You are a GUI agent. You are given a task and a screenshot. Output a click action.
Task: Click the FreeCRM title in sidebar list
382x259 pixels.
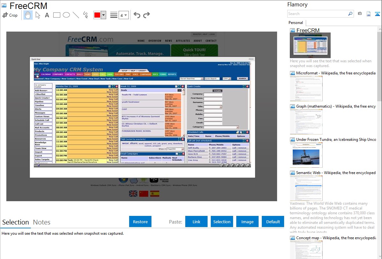pyautogui.click(x=308, y=30)
